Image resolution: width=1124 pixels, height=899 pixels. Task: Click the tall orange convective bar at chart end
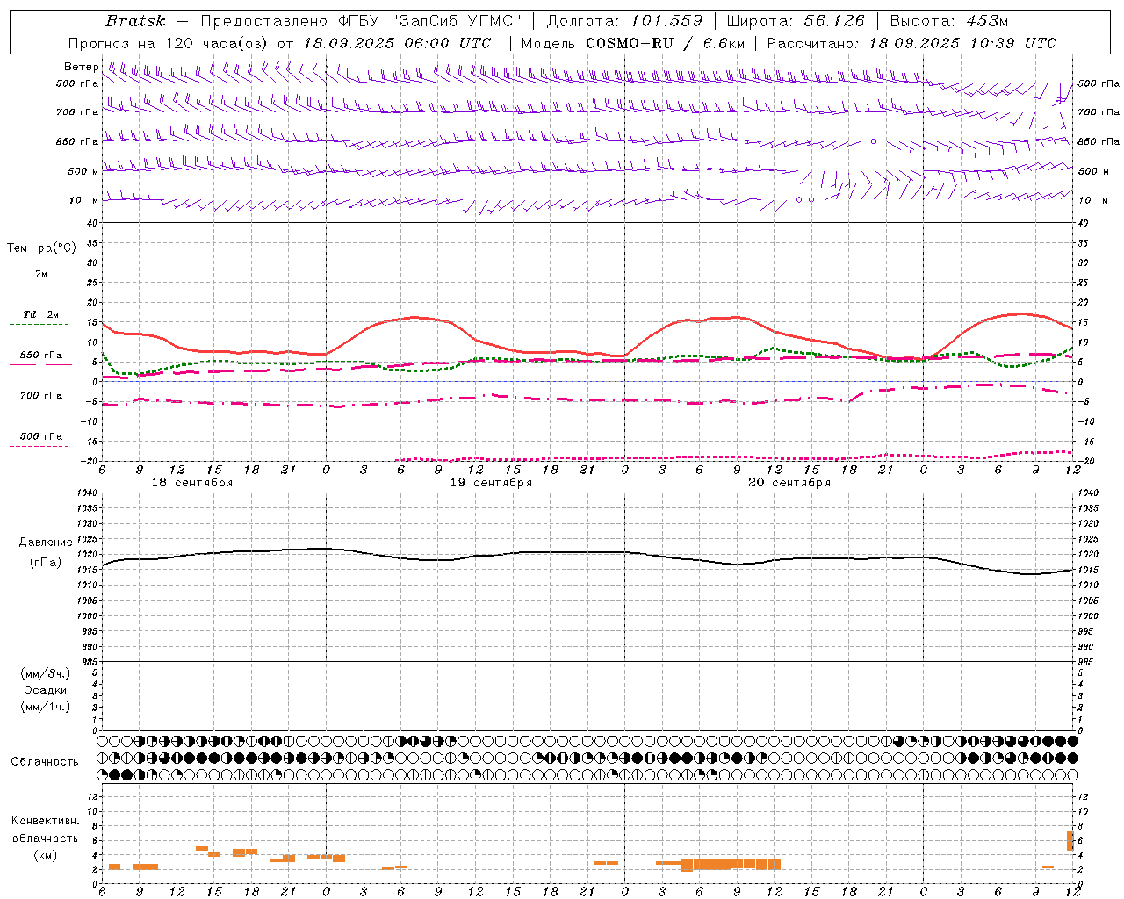pos(1070,840)
